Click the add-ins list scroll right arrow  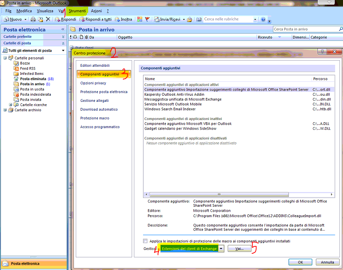[332, 194]
